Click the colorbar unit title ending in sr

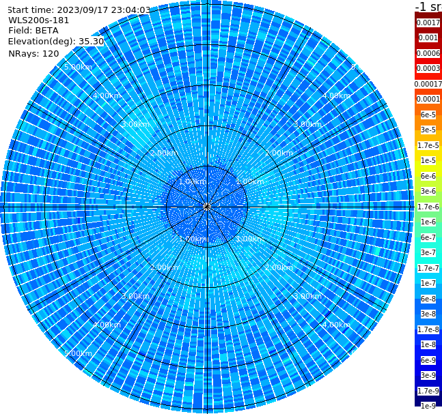click(x=428, y=6)
